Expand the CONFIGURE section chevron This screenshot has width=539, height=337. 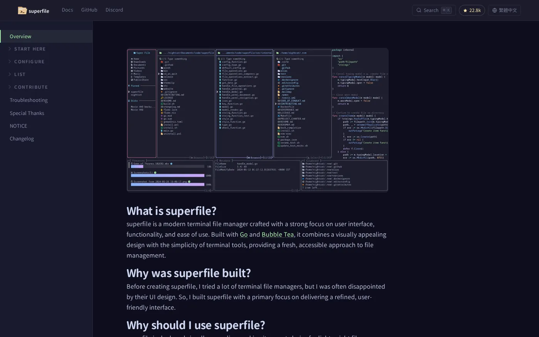[x=10, y=62]
